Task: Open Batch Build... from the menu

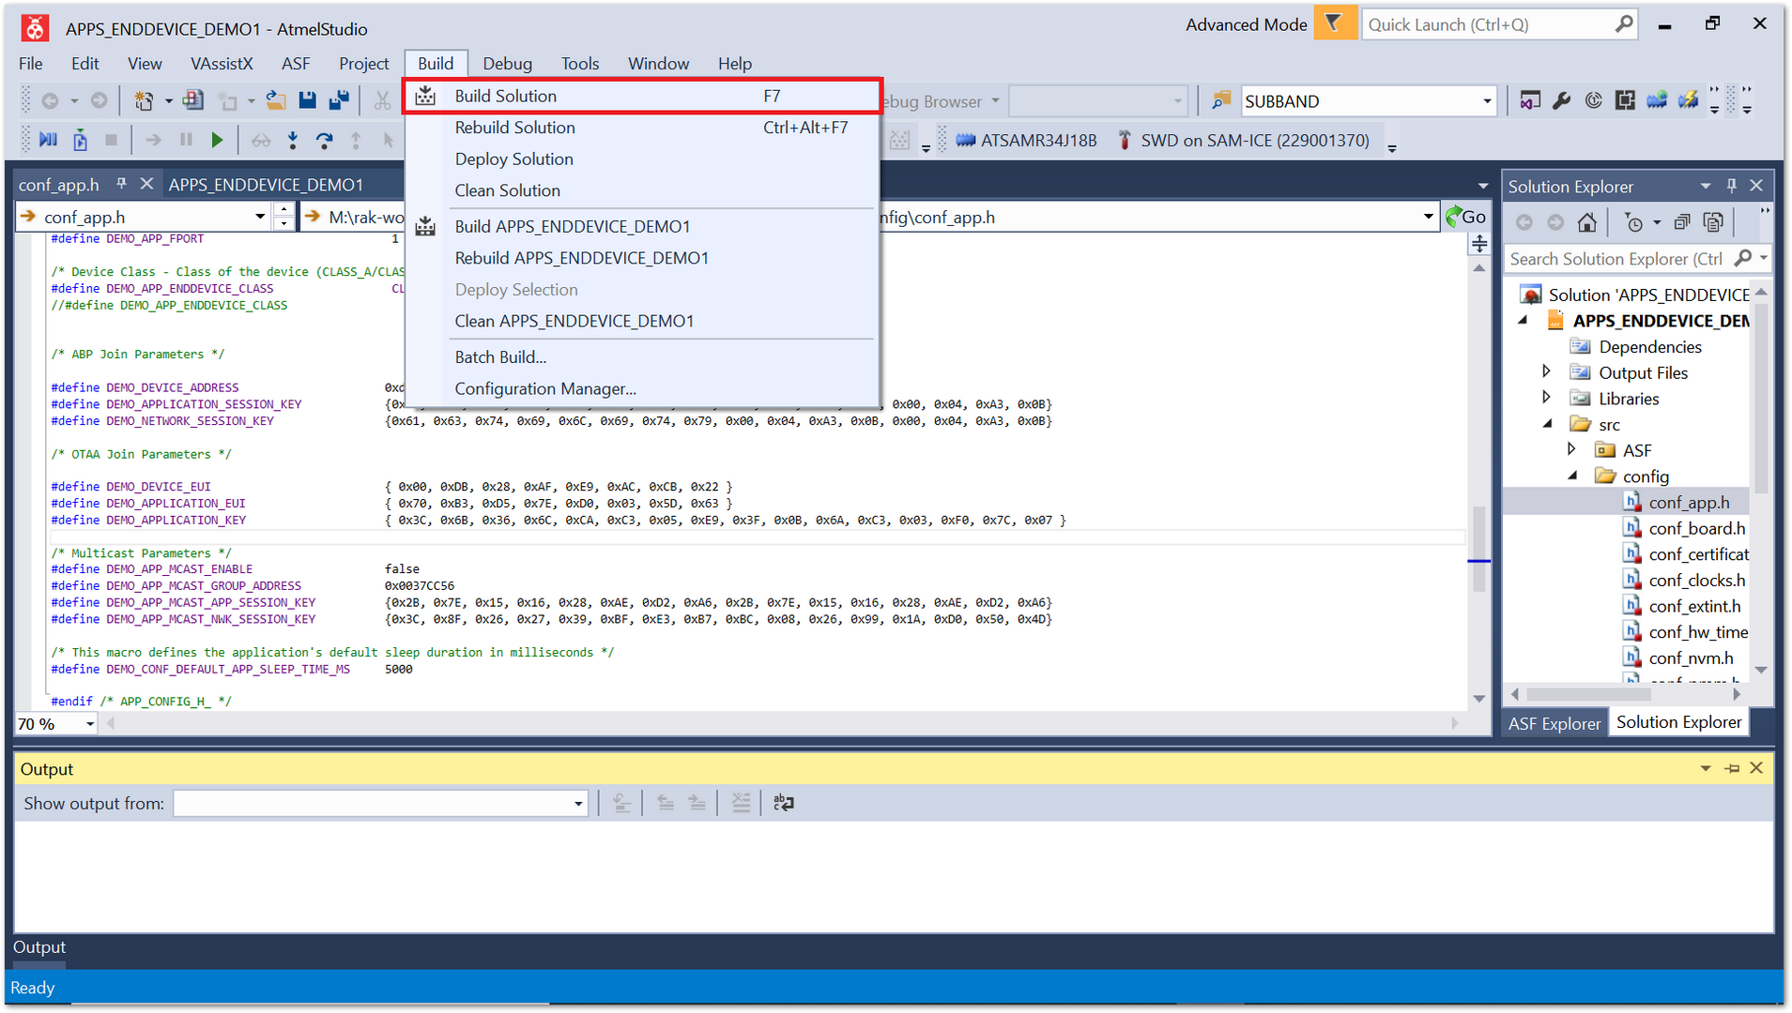Action: click(x=642, y=357)
